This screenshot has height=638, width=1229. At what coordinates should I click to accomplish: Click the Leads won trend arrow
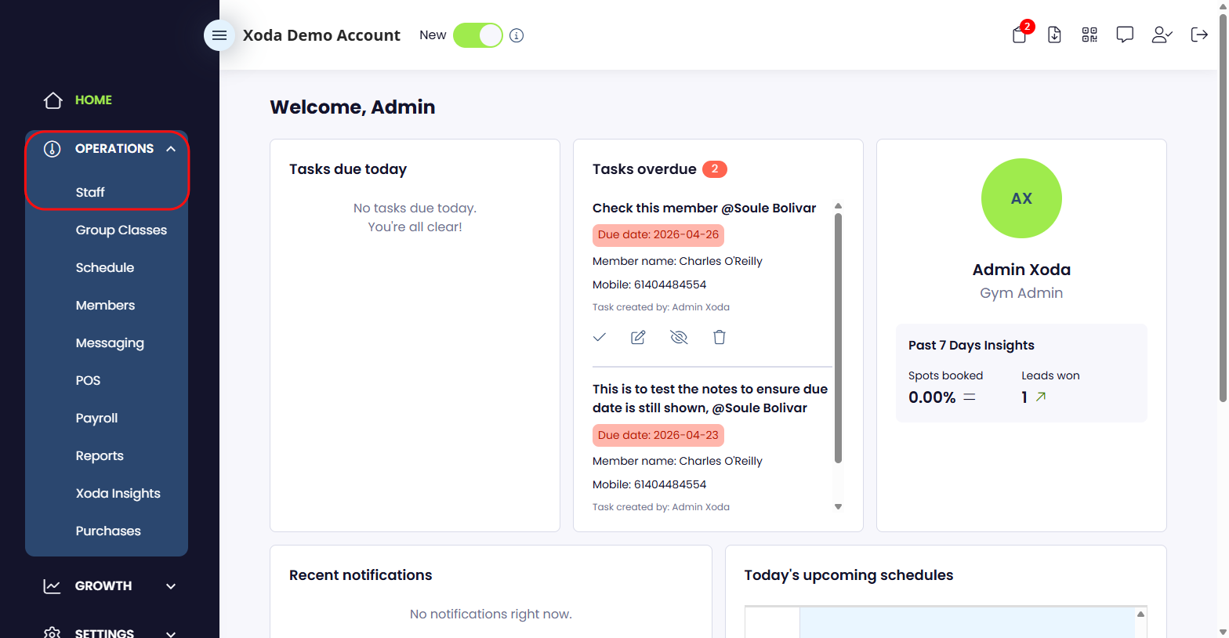[x=1041, y=397]
